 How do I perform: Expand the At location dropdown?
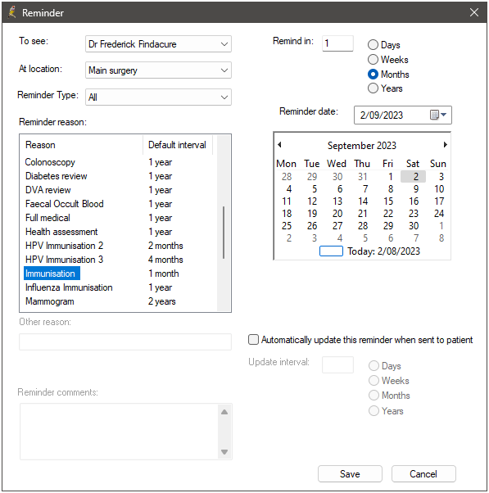[158, 70]
